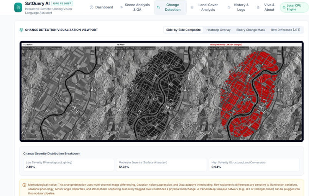
Task: Switch to Raw Difference (JET) view
Action: (x=286, y=30)
